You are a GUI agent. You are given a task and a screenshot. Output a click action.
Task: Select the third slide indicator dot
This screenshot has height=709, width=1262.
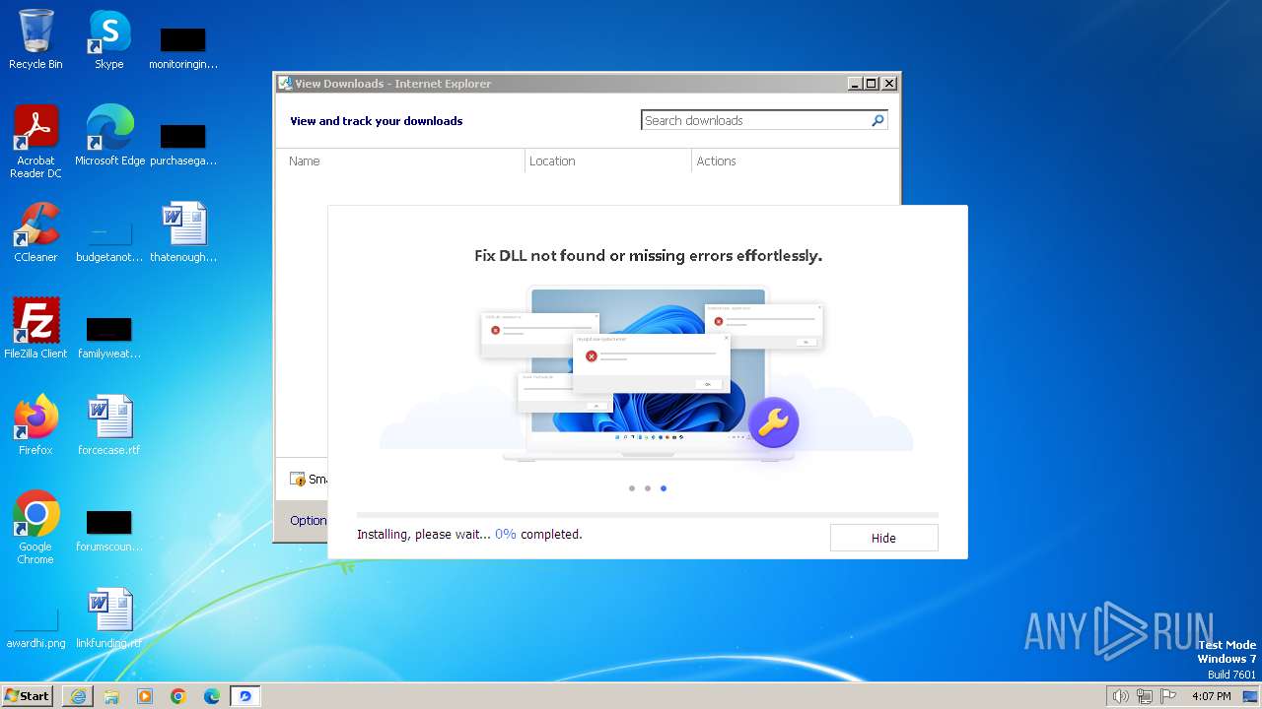coord(664,488)
